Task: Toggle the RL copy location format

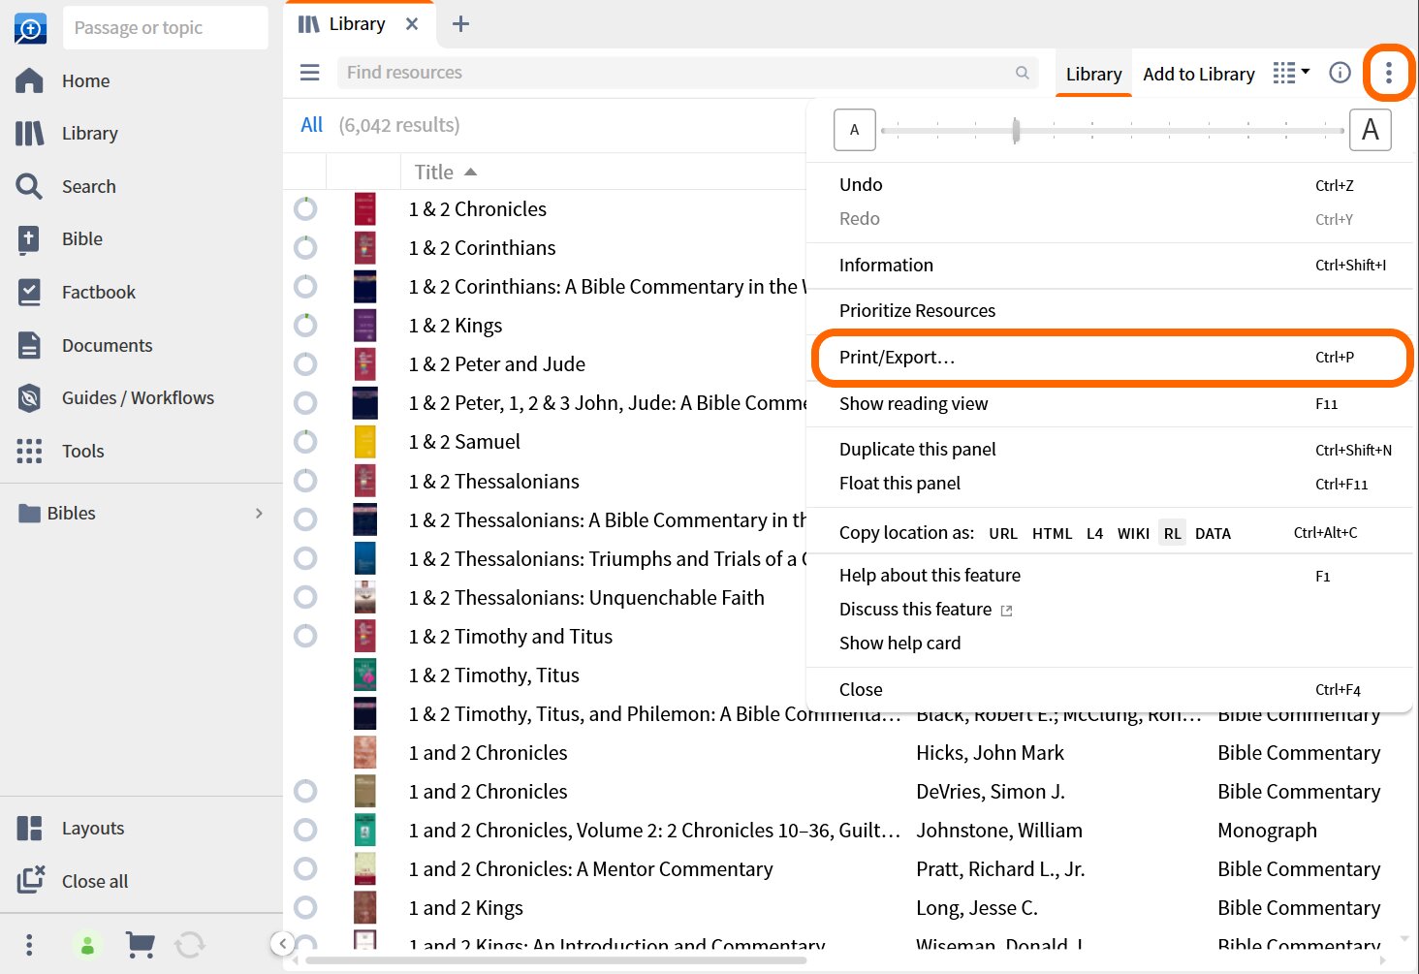Action: click(x=1172, y=532)
